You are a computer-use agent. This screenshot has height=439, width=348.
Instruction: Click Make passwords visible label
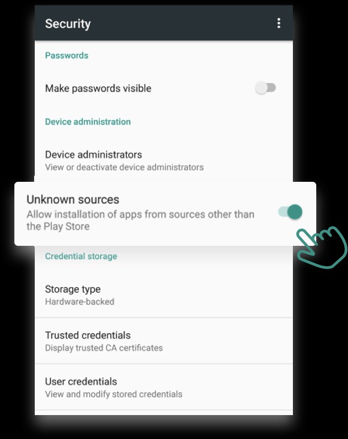click(x=98, y=89)
